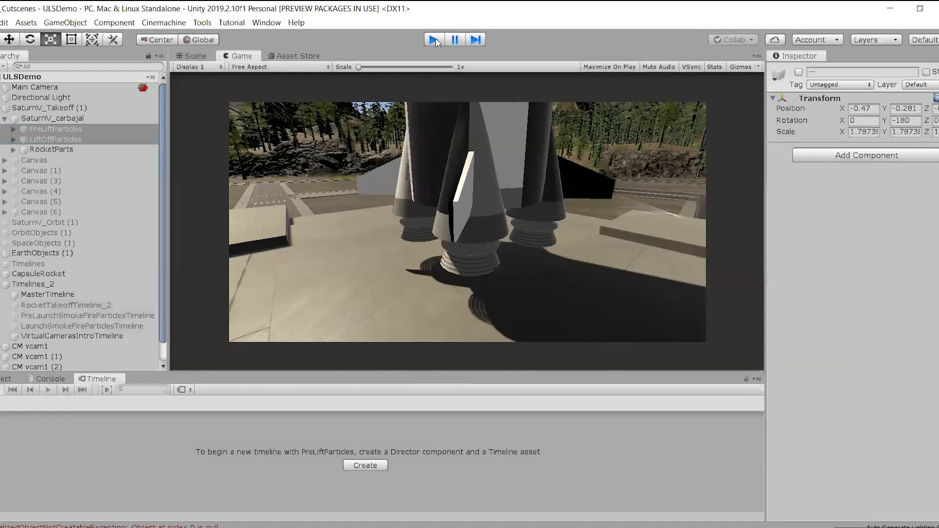Image resolution: width=939 pixels, height=528 pixels.
Task: Toggle Stats overlay
Action: [x=714, y=67]
